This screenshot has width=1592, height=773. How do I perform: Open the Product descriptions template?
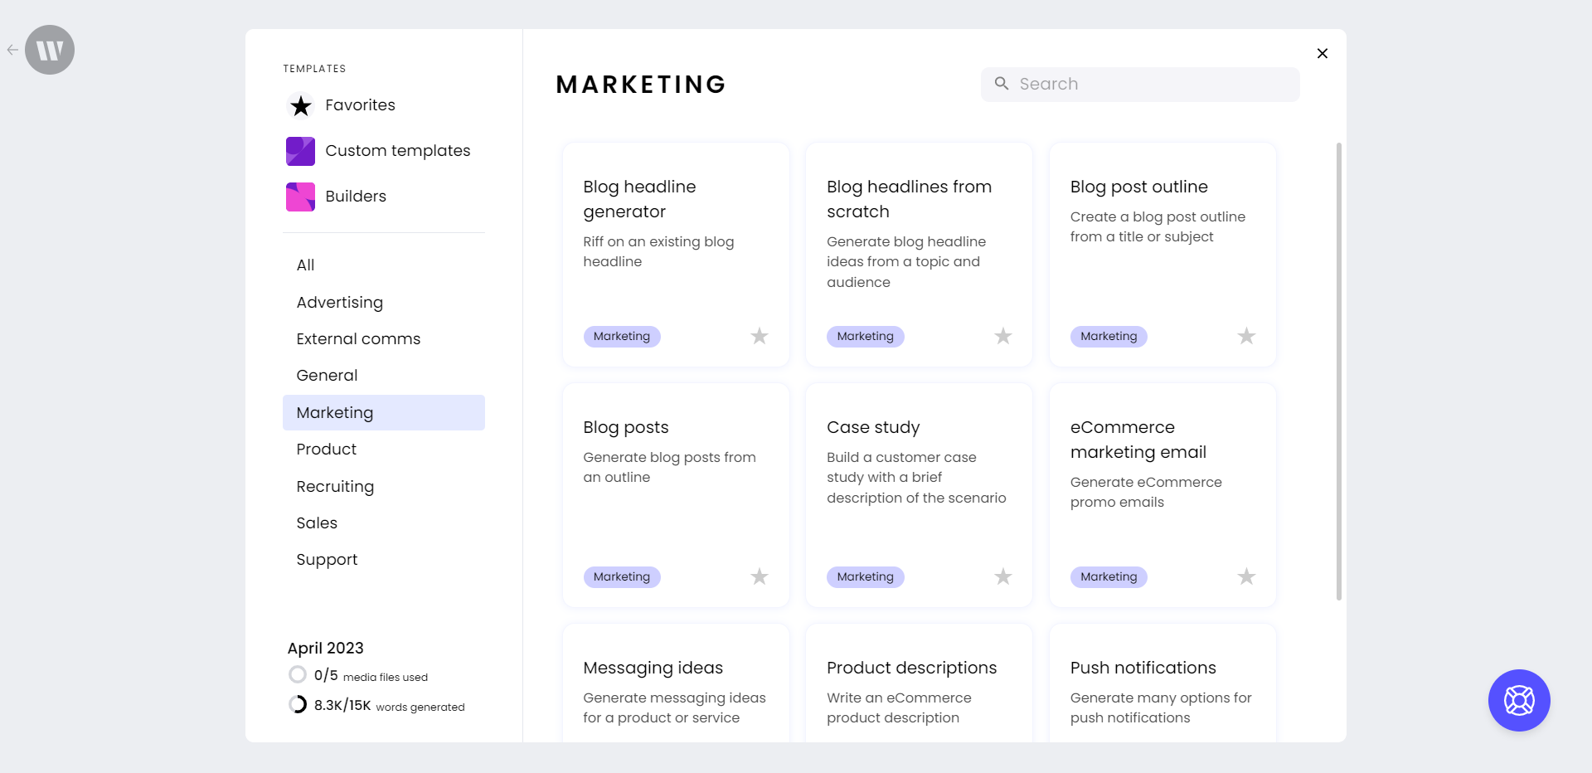(x=919, y=683)
